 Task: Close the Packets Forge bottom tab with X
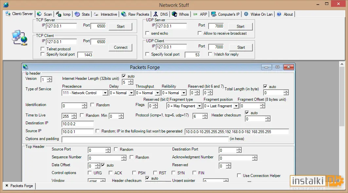[x=7, y=185]
